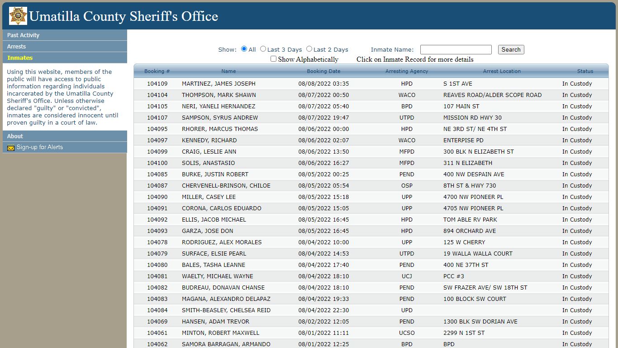
Task: Click the sheriff badge logo icon
Action: tap(18, 16)
